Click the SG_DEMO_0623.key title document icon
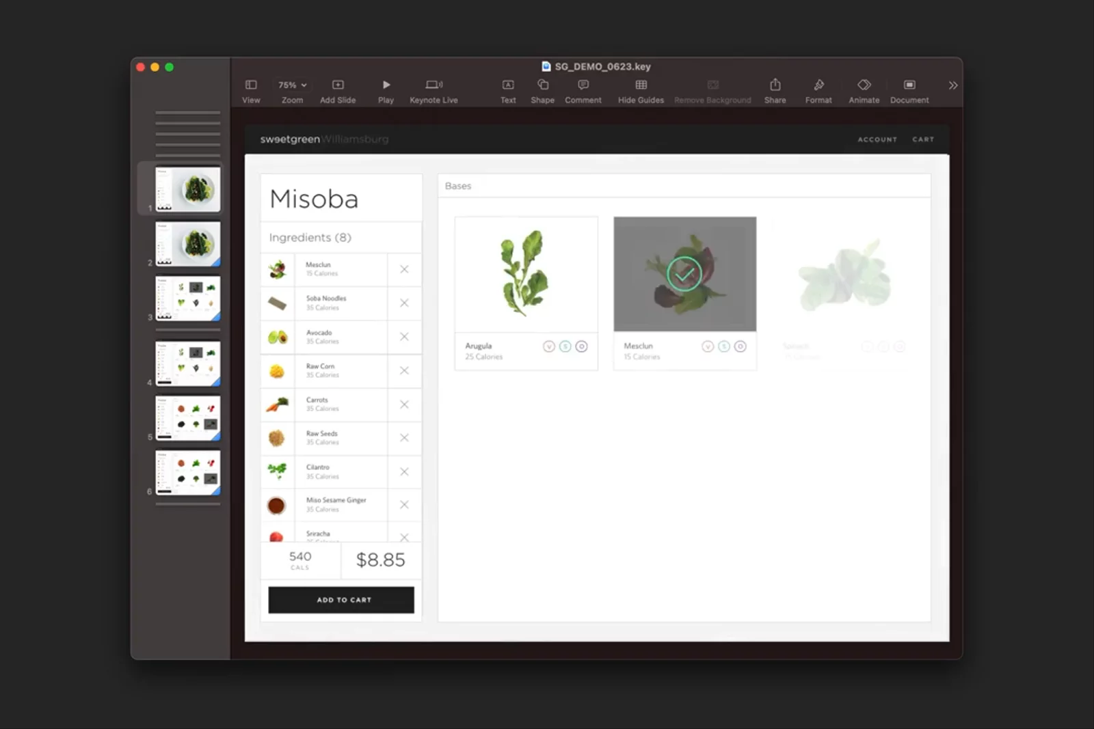Viewport: 1094px width, 729px height. [x=546, y=66]
